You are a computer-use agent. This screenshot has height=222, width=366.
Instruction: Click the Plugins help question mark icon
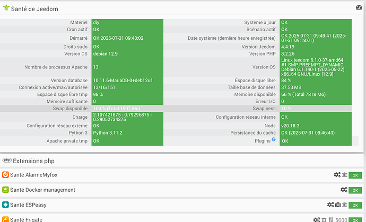point(274,139)
